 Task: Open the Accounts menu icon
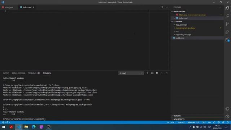(227, 109)
